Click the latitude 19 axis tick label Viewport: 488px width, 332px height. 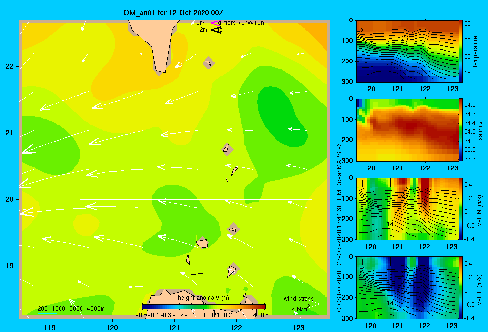tap(9, 266)
